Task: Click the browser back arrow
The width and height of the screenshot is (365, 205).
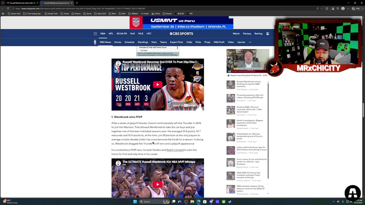Action: tap(3, 9)
